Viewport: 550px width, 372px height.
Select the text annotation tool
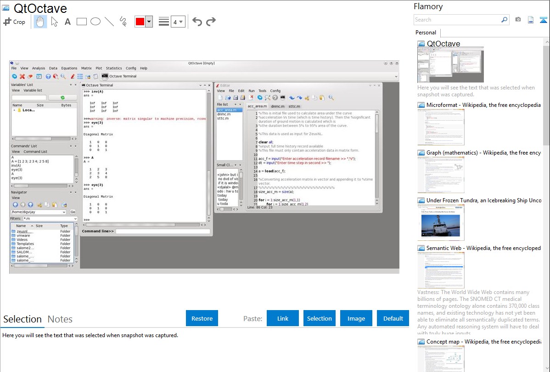[x=67, y=22]
